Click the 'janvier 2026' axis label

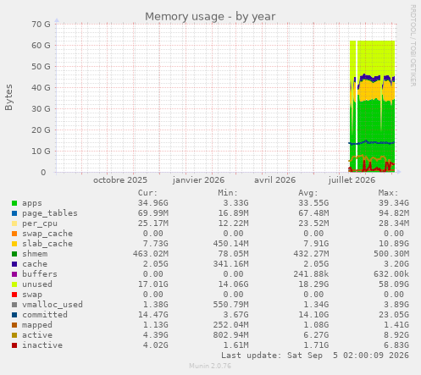click(198, 180)
